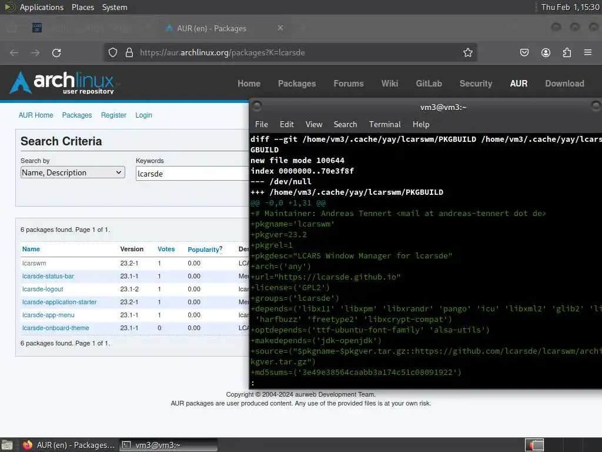The height and width of the screenshot is (452, 602).
Task: Open the terminal Edit menu
Action: tap(287, 124)
